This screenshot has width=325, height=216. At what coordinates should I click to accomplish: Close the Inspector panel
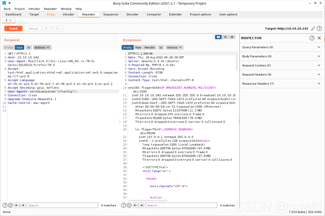point(319,38)
